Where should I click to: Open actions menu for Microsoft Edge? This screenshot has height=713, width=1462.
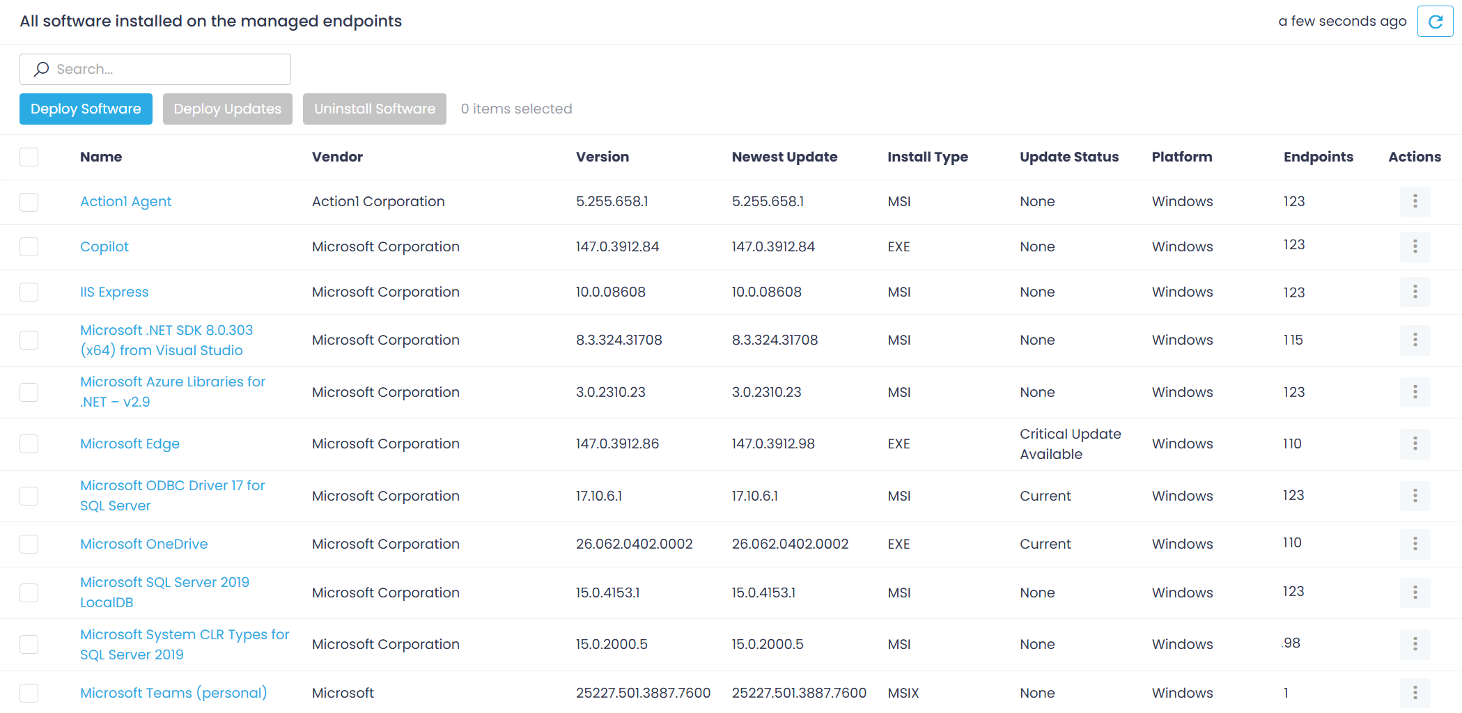1415,444
